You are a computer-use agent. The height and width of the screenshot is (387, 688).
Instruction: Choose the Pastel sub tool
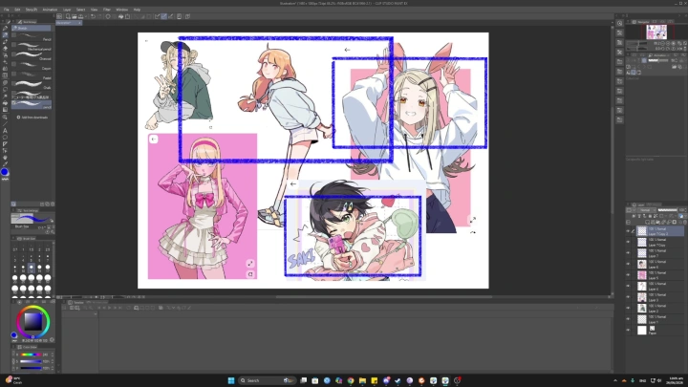pyautogui.click(x=32, y=76)
